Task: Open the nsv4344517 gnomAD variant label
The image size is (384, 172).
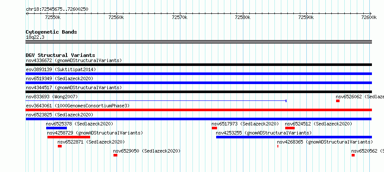Action: [x=74, y=88]
